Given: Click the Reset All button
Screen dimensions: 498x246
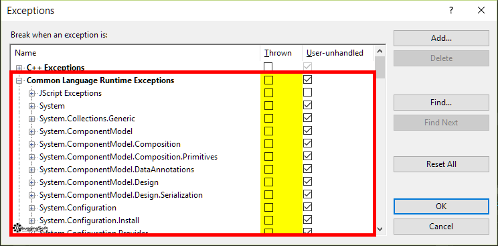Looking at the screenshot, I should (x=441, y=164).
